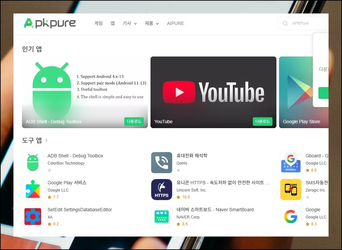Go to the 게임 menu item
This screenshot has height=250, width=342.
click(98, 23)
